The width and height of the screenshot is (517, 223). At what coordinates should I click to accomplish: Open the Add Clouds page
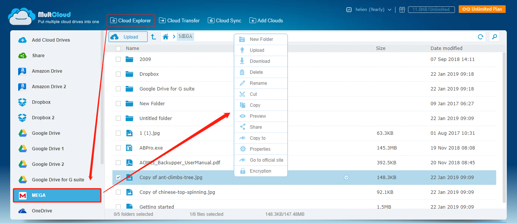pos(266,20)
